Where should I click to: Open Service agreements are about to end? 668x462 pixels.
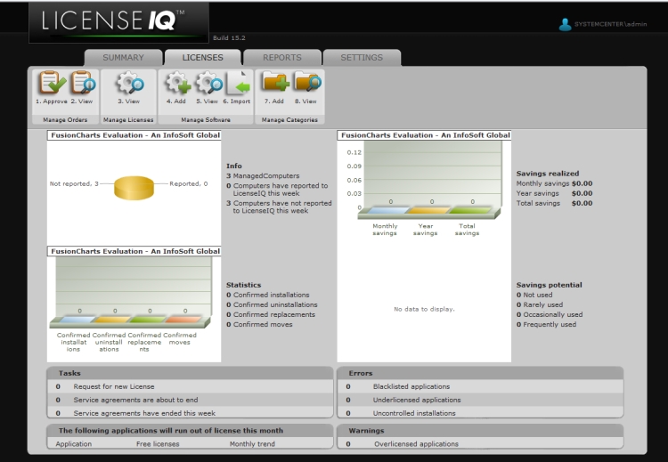(190, 400)
